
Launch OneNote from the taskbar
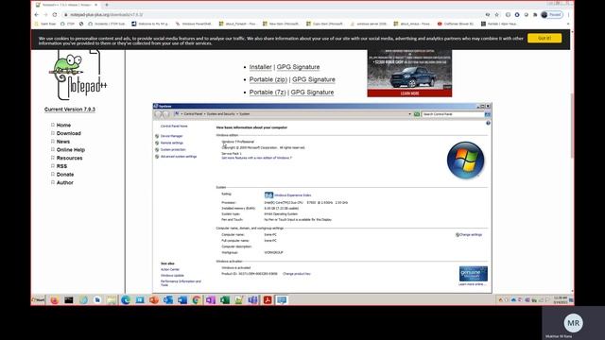210,300
